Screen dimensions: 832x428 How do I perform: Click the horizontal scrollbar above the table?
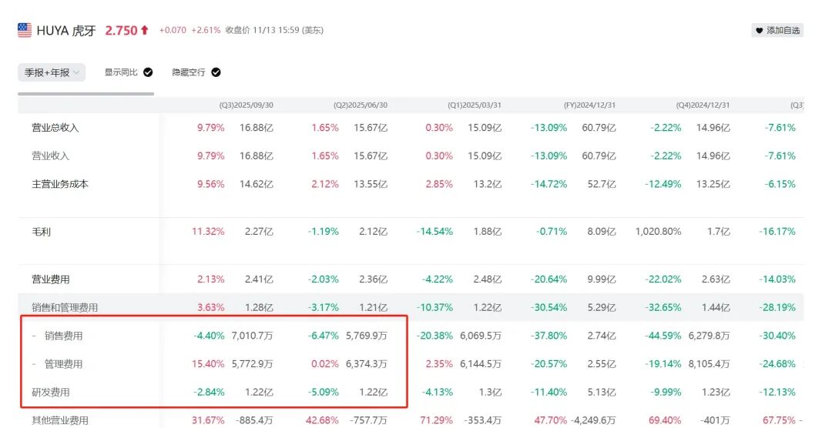click(x=86, y=94)
